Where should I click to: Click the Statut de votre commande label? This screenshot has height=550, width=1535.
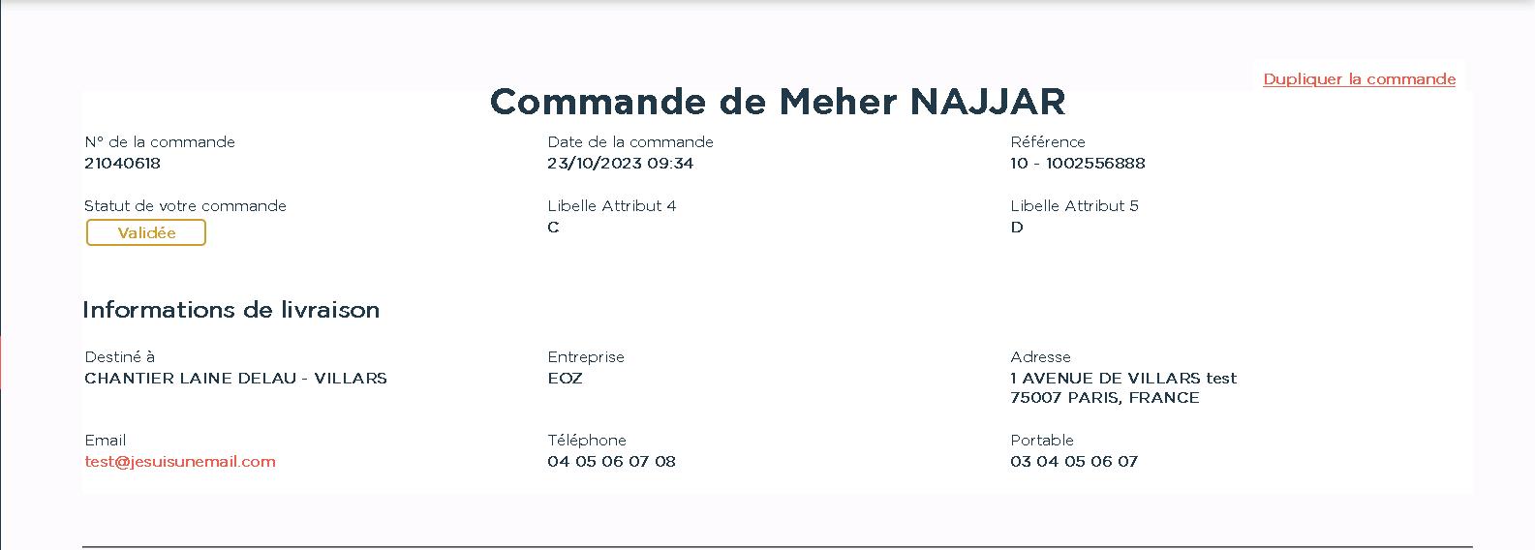pos(185,206)
